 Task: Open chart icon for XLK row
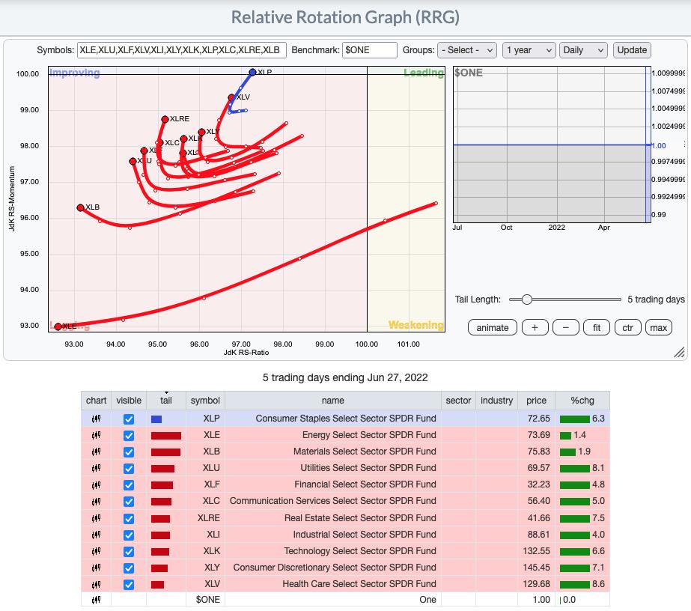coord(96,552)
